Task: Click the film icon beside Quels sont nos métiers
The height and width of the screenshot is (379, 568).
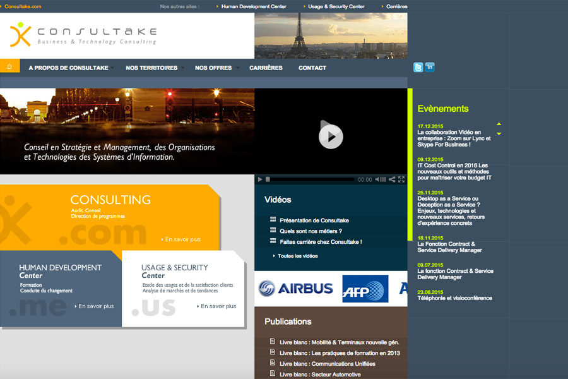Action: click(x=273, y=230)
